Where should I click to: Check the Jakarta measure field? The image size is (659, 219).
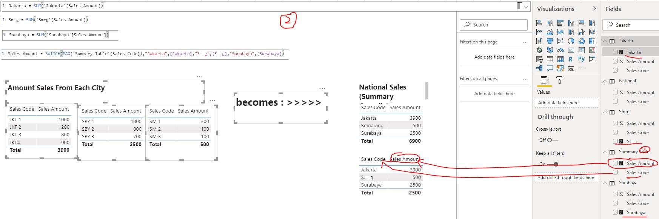[615, 52]
